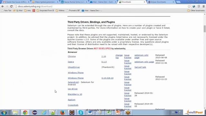
Task: Download Windows Phone driver 4.14.028.10
Action: (107, 78)
